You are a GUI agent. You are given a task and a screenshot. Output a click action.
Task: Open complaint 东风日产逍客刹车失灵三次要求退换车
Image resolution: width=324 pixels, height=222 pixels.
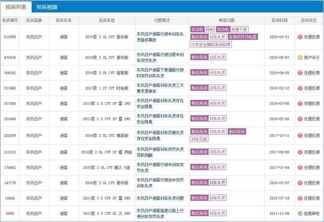160,88
